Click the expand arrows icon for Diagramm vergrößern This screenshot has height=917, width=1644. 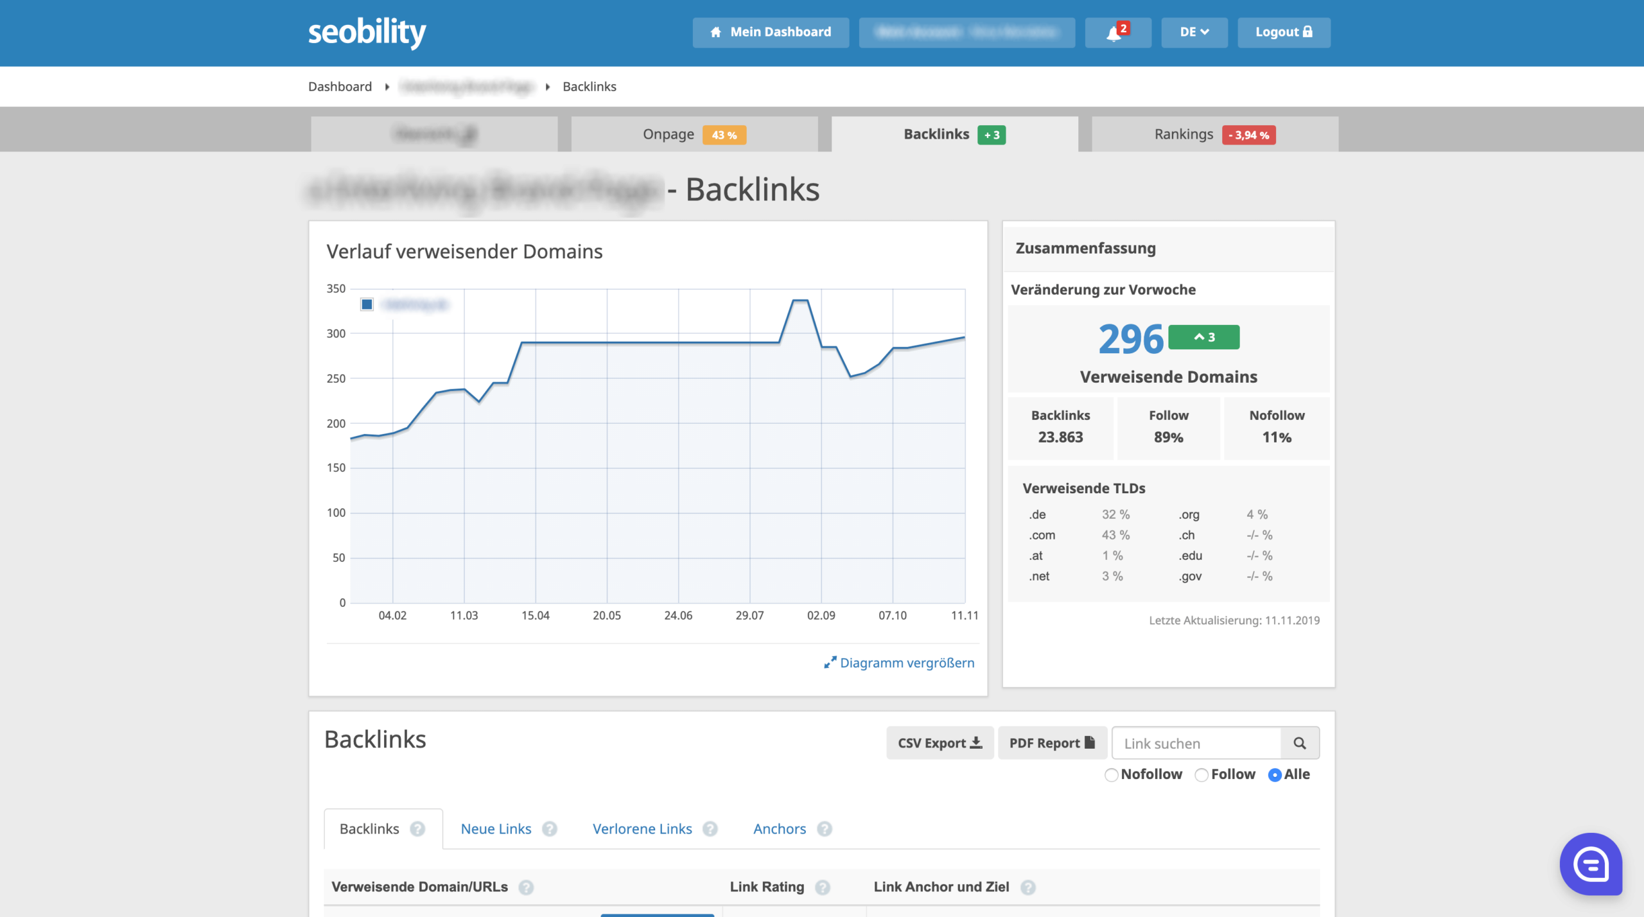click(830, 663)
